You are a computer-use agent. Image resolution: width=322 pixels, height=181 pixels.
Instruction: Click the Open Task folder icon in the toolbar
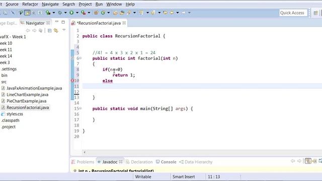(x=122, y=13)
